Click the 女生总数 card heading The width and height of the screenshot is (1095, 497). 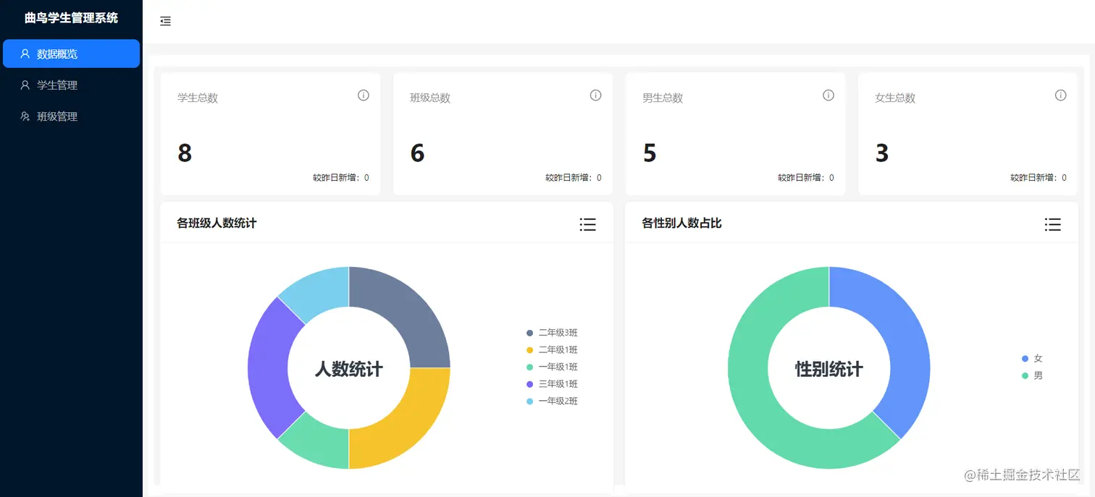tap(895, 98)
